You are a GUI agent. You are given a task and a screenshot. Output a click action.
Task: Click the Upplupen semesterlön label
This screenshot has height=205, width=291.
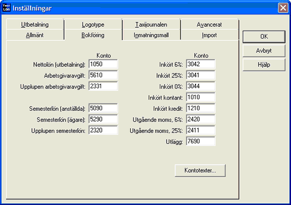[x=58, y=131]
